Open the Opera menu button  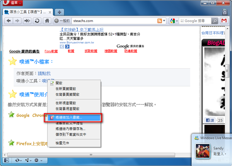tap(13, 3)
